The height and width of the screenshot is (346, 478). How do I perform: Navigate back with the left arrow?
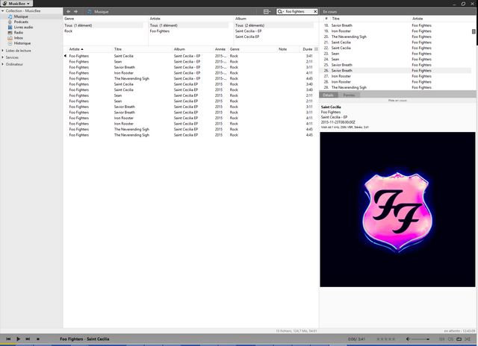(x=69, y=12)
